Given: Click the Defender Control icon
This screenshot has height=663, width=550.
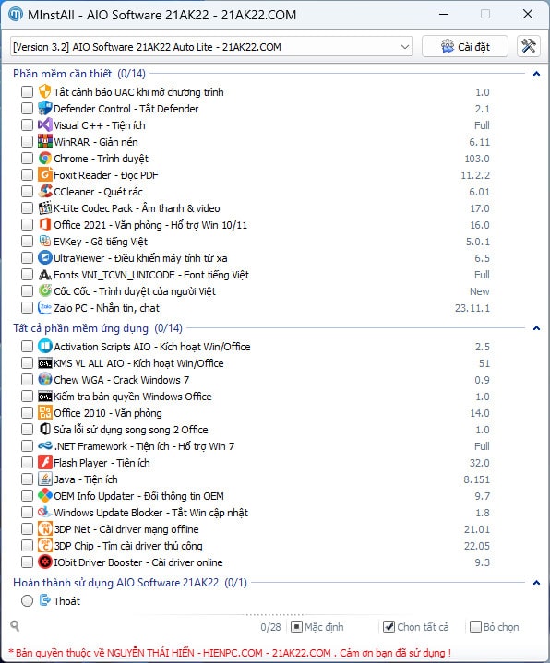Looking at the screenshot, I should 45,108.
